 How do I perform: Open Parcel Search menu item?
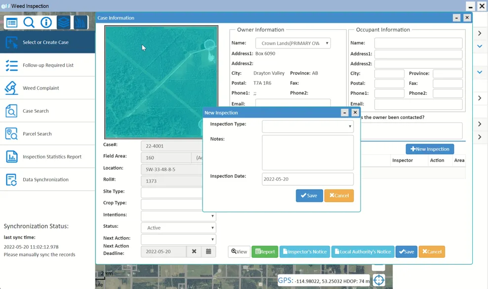[x=47, y=133]
